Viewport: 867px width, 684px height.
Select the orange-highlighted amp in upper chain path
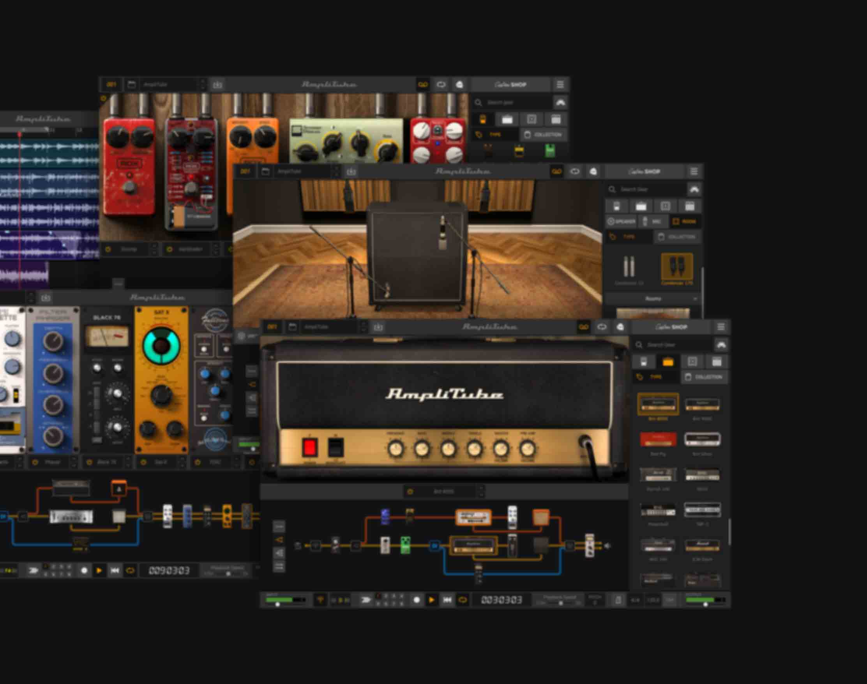(x=473, y=517)
